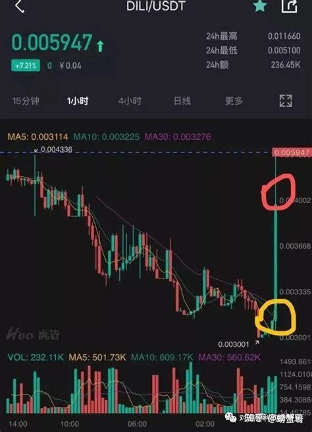Screen dimensions: 312x432
Task: Click the MA30 indicator label
Action: 178,137
